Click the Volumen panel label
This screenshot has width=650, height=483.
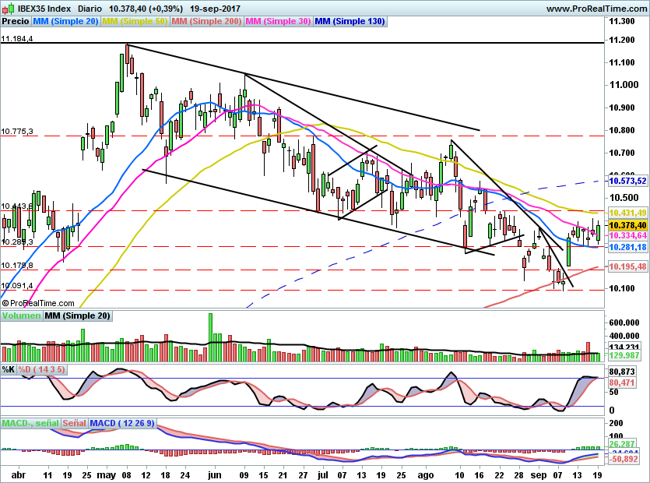coord(19,316)
